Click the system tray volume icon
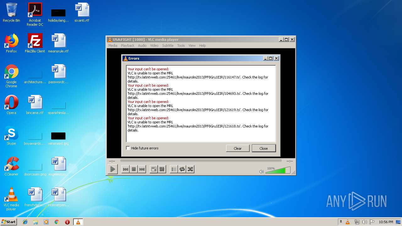The height and width of the screenshot is (226, 402). 364,222
